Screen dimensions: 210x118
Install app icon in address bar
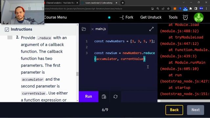coord(152,9)
